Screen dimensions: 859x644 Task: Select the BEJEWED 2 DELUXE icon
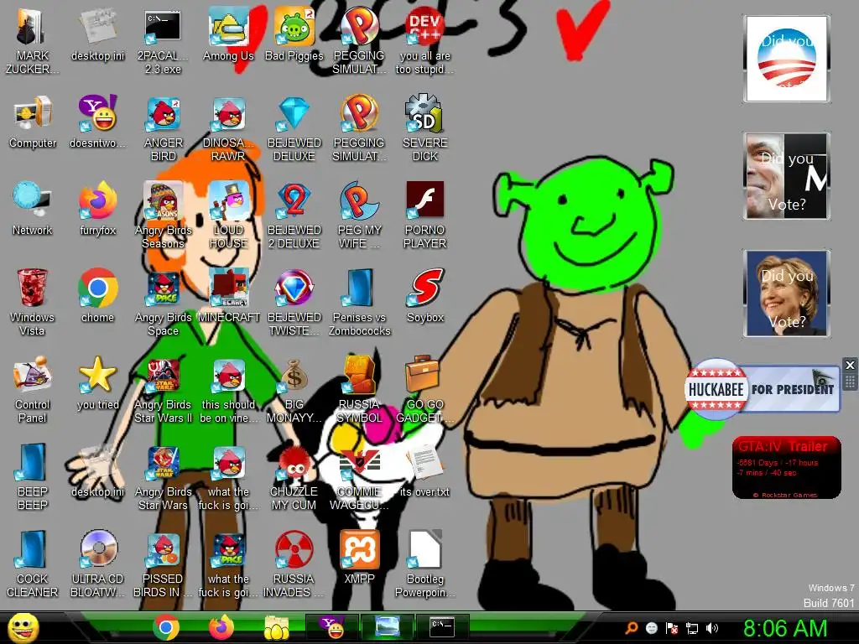tap(294, 216)
